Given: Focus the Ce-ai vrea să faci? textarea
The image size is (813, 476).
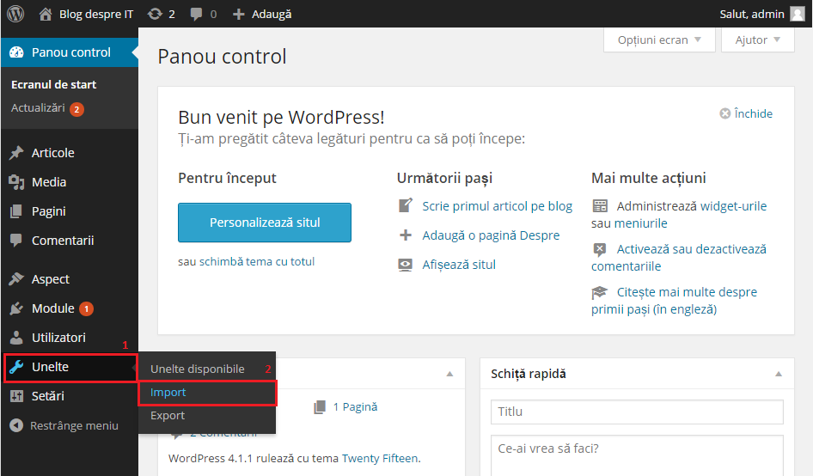Looking at the screenshot, I should coord(637,455).
